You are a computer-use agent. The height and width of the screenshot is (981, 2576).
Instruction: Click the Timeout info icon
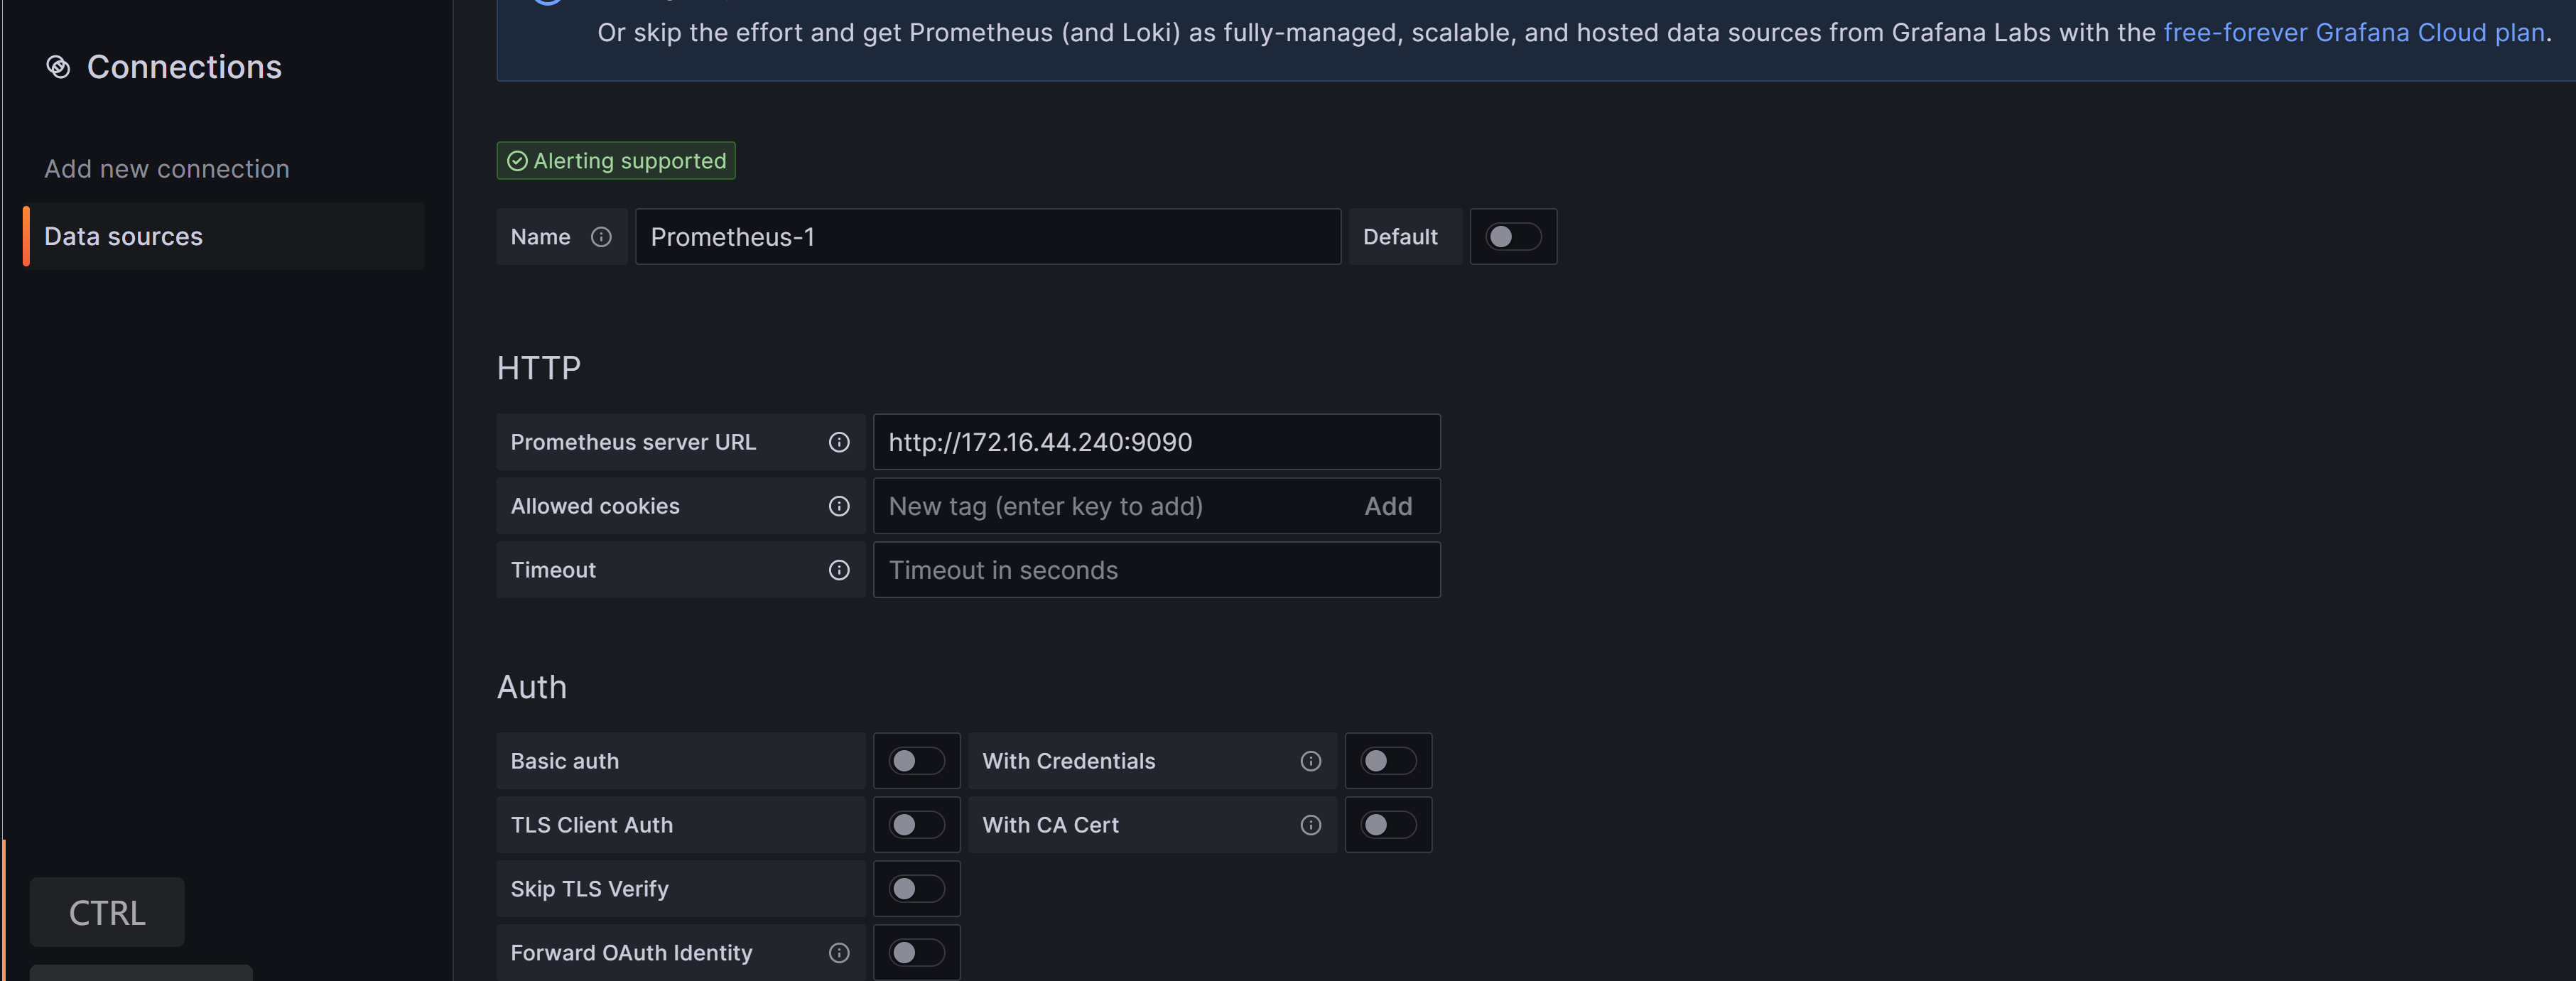pyautogui.click(x=839, y=570)
